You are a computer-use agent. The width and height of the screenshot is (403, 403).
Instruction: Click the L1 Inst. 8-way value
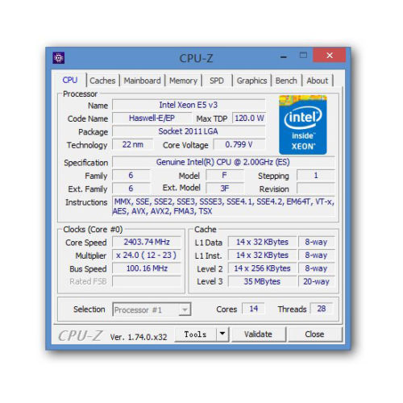[x=316, y=255]
